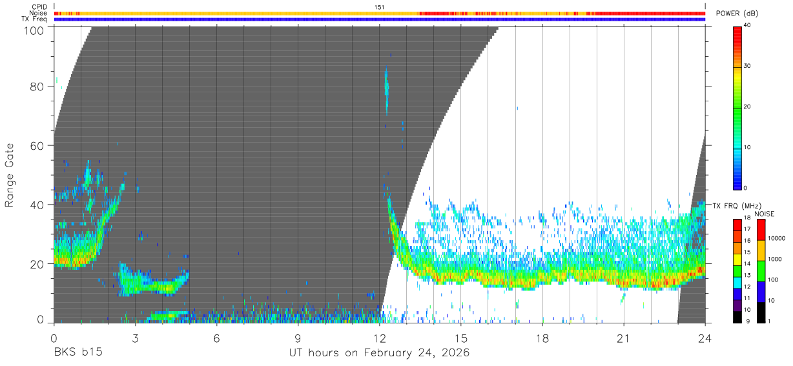Viewport: 793px width, 366px height.
Task: Click the x-axis tick label '6'
Action: 216,338
